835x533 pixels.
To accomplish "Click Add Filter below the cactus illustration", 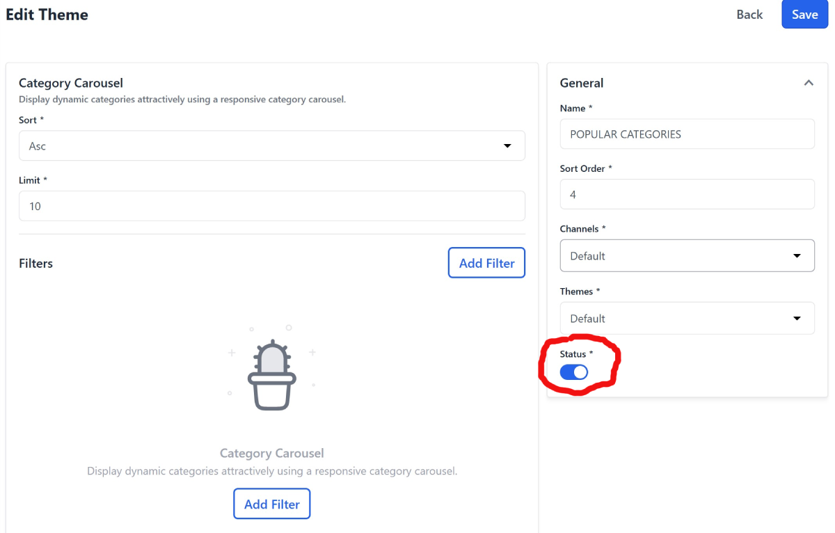I will tap(271, 504).
